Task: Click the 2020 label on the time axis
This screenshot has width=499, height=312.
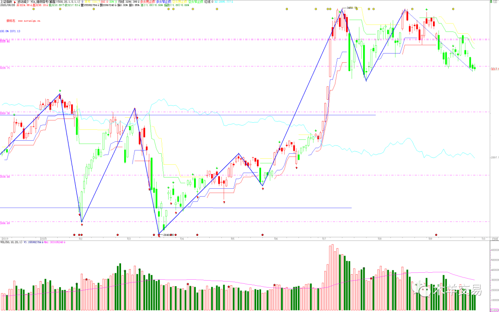Action: point(43,239)
